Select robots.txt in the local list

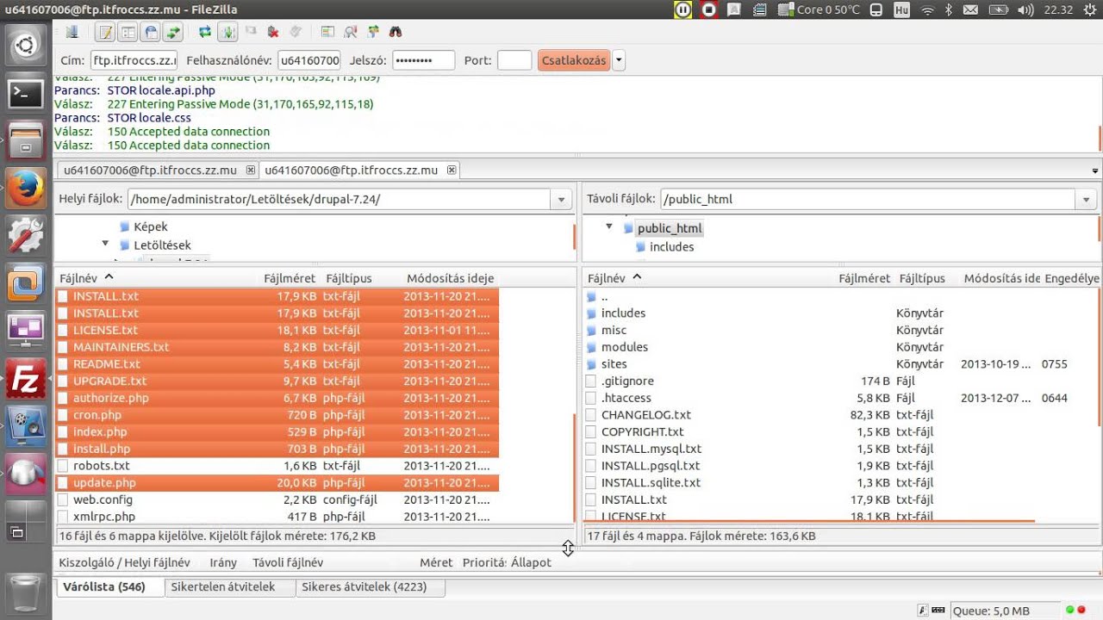click(x=102, y=466)
